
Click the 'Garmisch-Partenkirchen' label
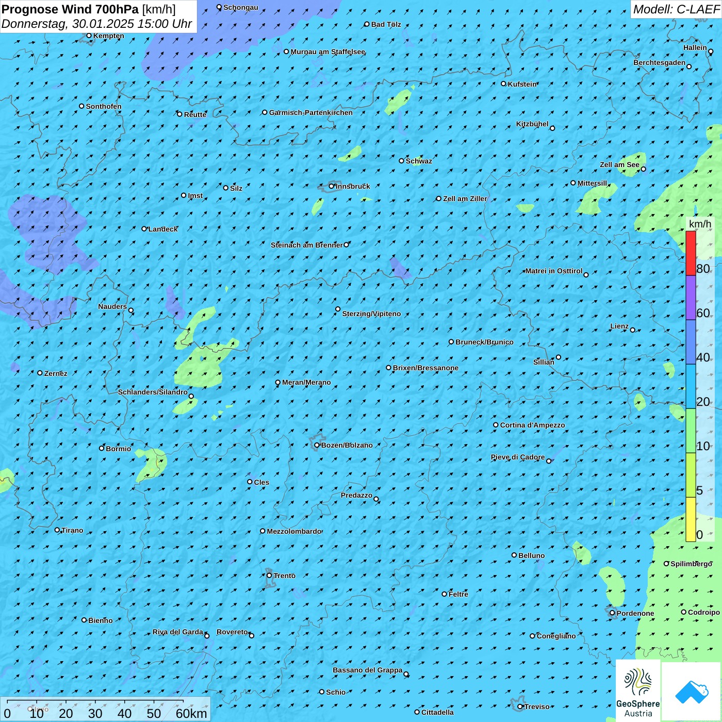tap(311, 112)
